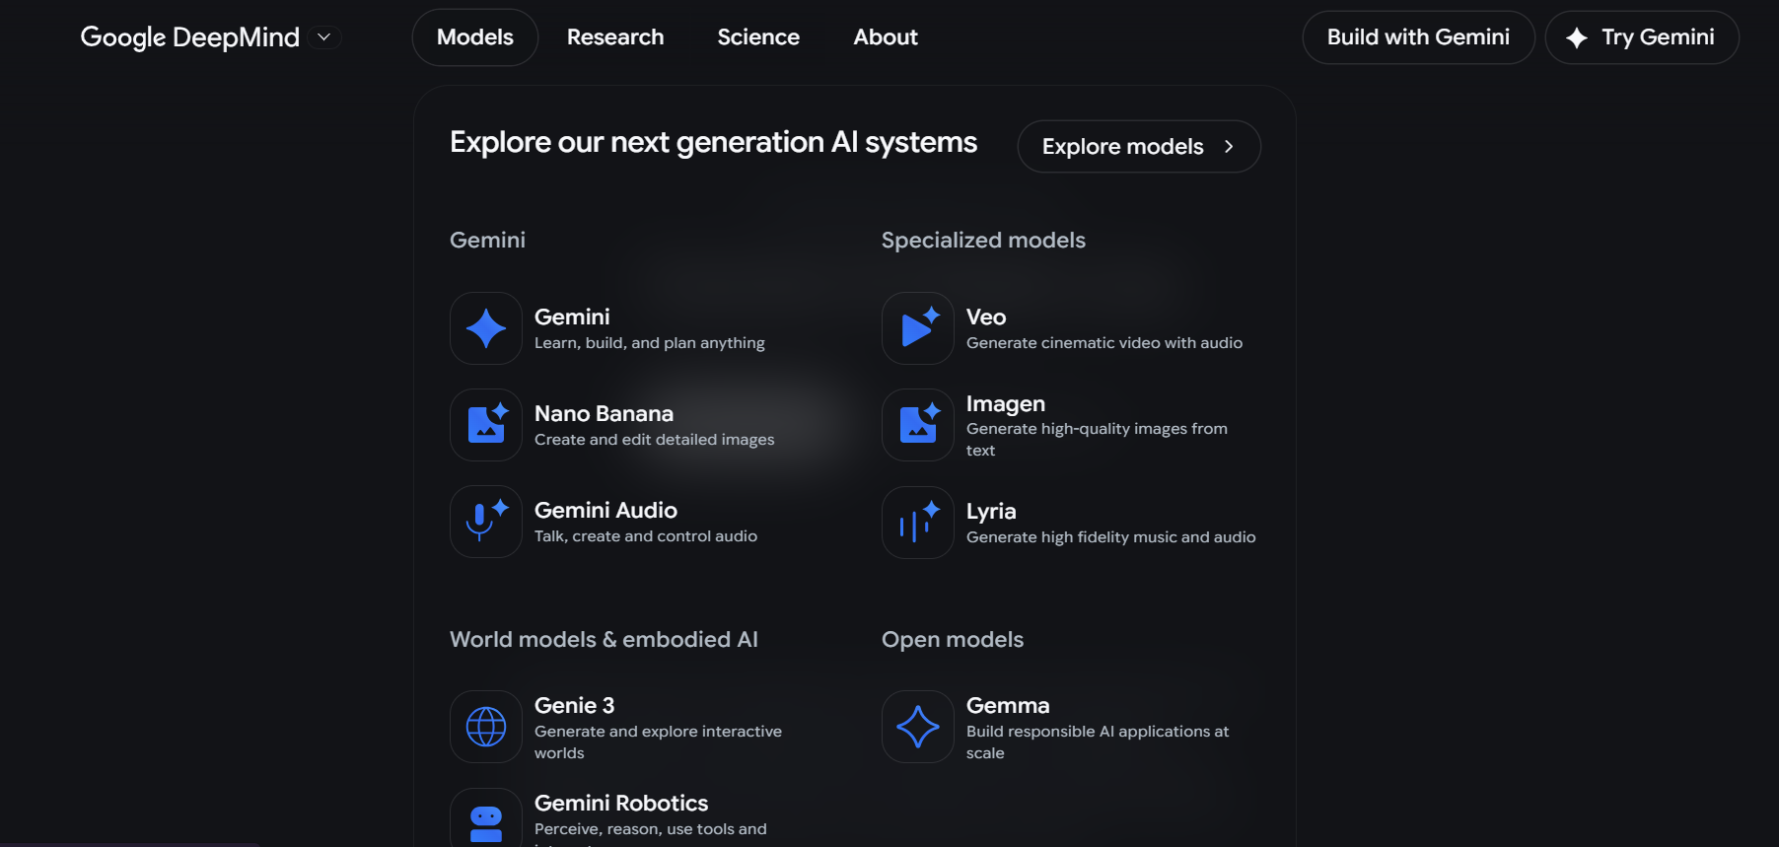Open the Gemini model link title
Viewport: 1779px width, 847px height.
pos(572,317)
